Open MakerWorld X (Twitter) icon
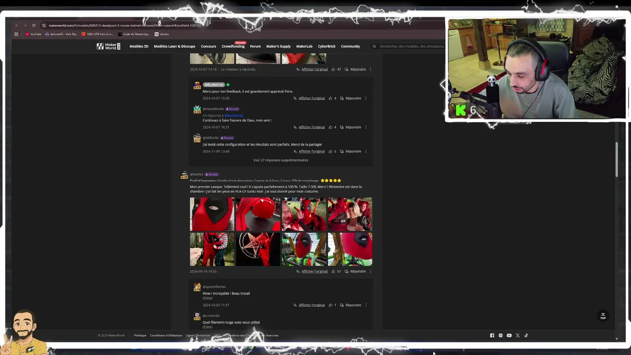This screenshot has height=355, width=631. click(x=518, y=336)
